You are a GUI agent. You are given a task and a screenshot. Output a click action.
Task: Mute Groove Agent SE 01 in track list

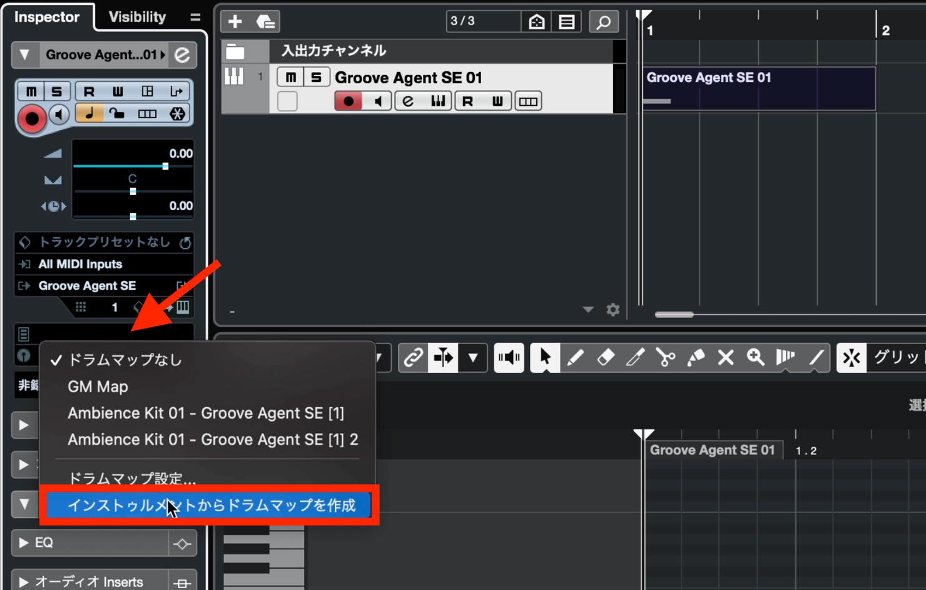tap(290, 78)
